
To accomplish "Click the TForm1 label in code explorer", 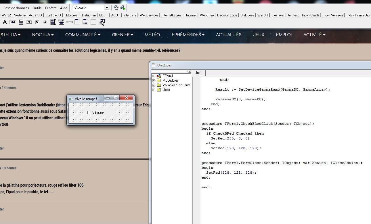I will tap(168, 76).
